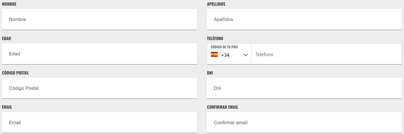Image resolution: width=404 pixels, height=134 pixels.
Task: Expand the country code chevron arrow
Action: [x=245, y=55]
